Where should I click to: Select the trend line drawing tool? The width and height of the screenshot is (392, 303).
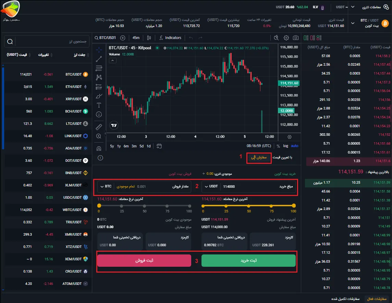[99, 59]
